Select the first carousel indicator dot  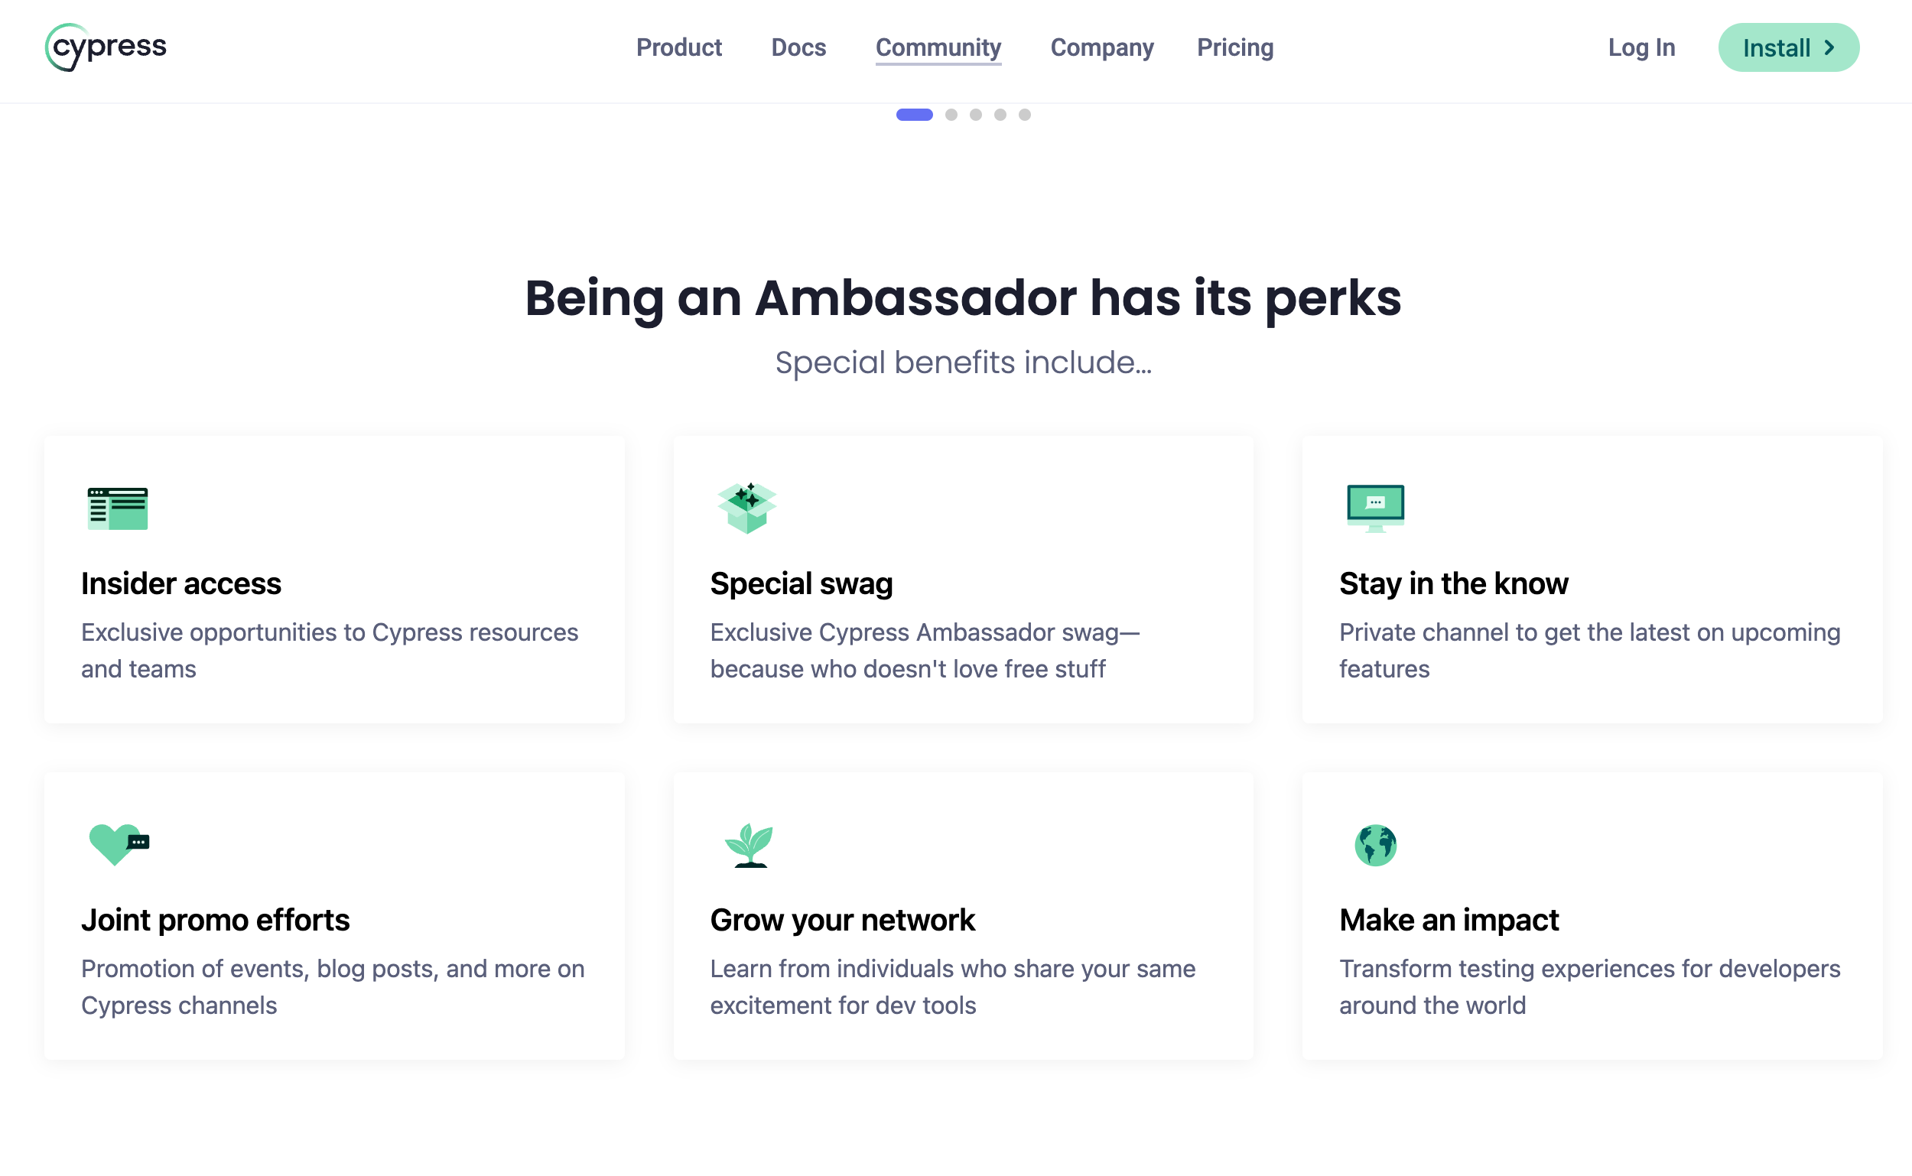tap(915, 115)
